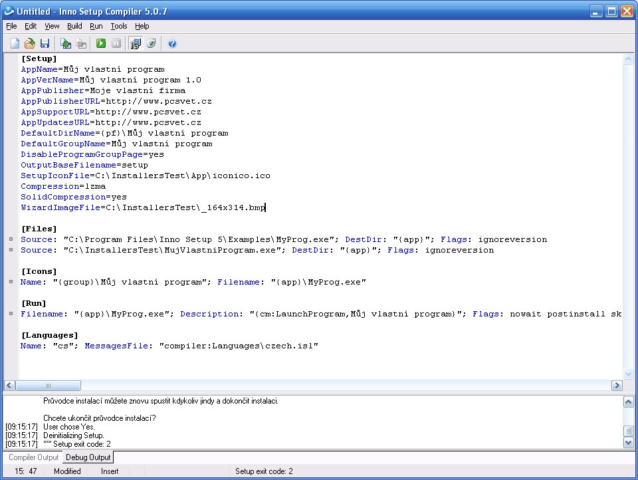This screenshot has width=638, height=480.
Task: Click the 'Modified' status bar entry
Action: pos(67,471)
